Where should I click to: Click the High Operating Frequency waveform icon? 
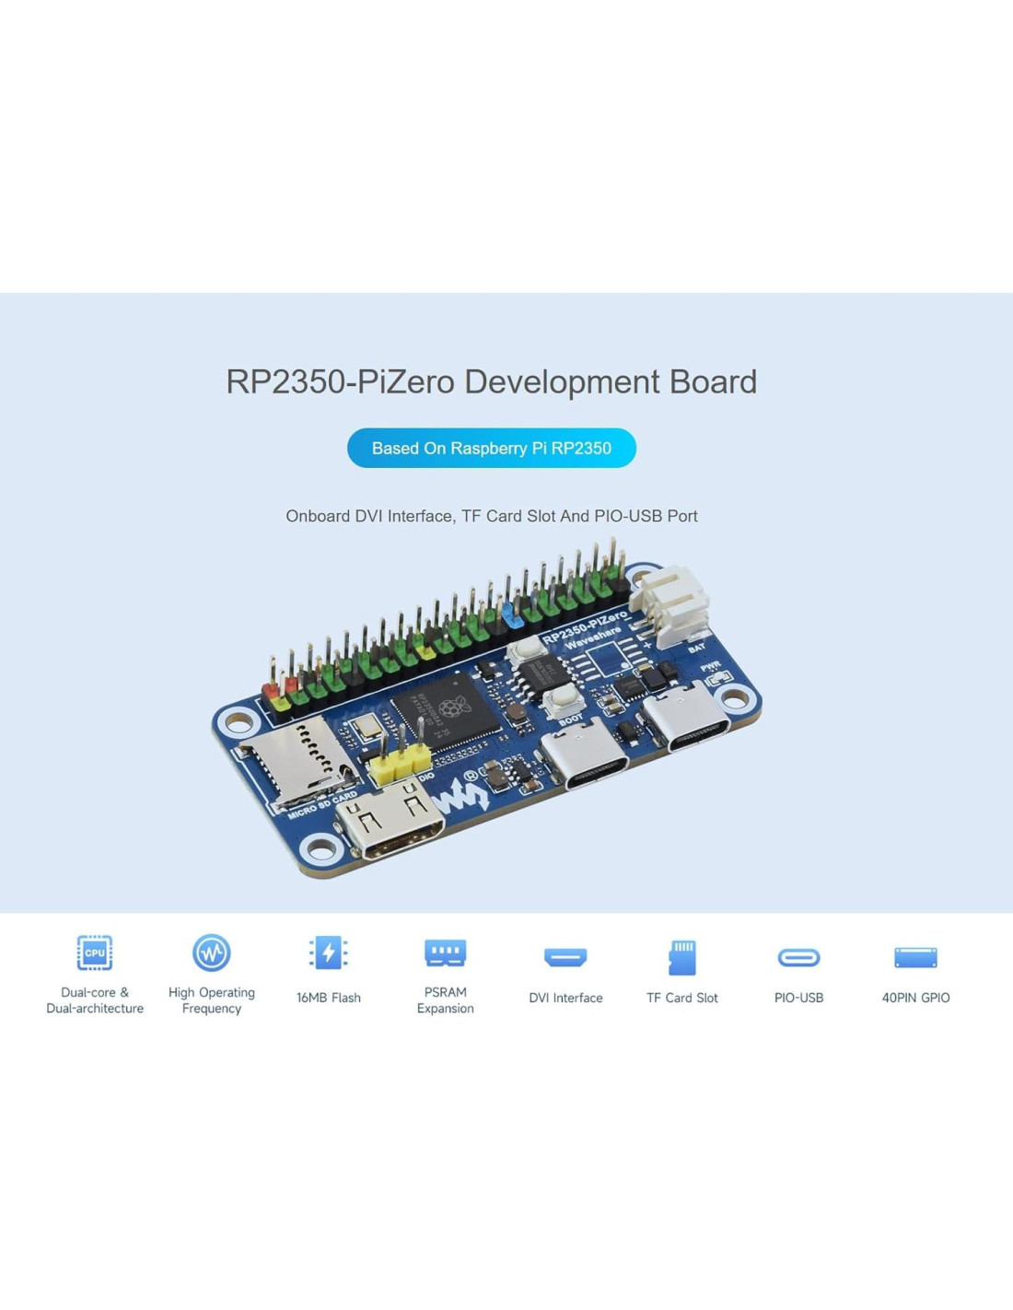point(211,953)
